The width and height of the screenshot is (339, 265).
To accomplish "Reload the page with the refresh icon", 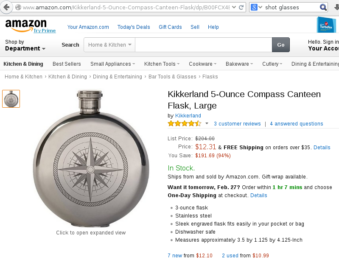I will pos(241,7).
